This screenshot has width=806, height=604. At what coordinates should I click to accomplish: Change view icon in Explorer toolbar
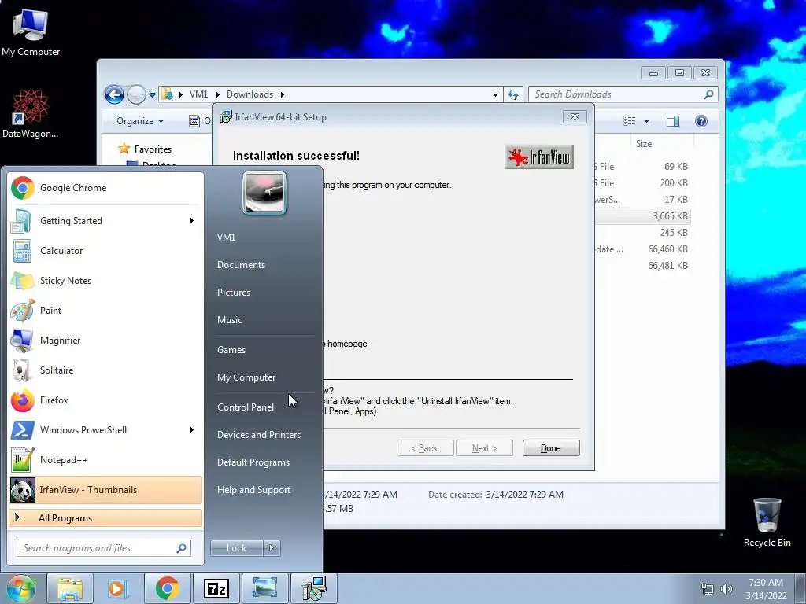pos(629,121)
